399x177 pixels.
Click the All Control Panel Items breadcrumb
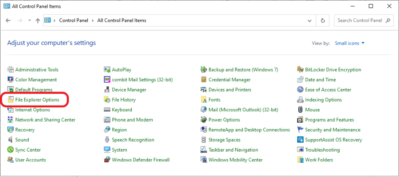(122, 21)
